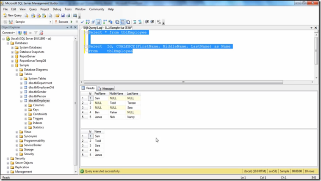Switch to the Messages tab

click(x=105, y=88)
